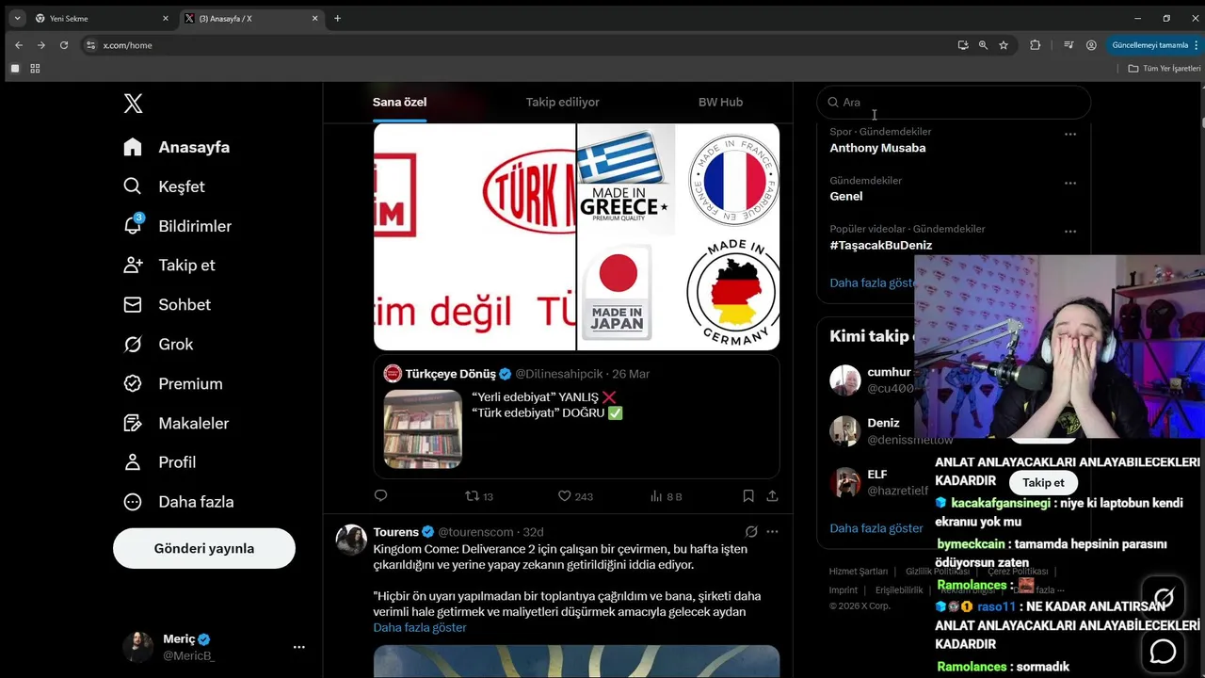
Task: Like the post with 243 likes
Action: (x=575, y=495)
